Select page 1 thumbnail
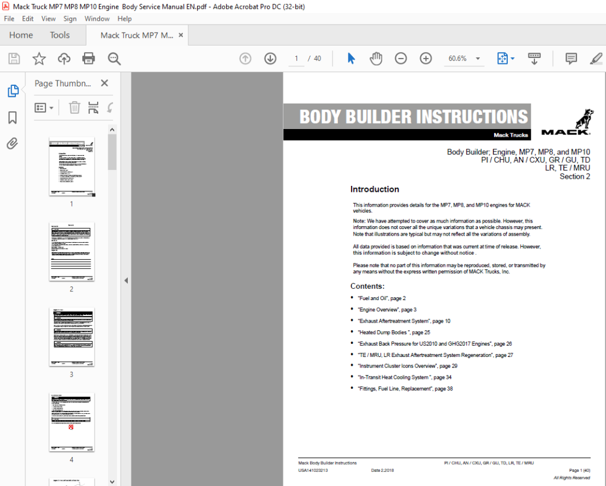 pos(72,167)
